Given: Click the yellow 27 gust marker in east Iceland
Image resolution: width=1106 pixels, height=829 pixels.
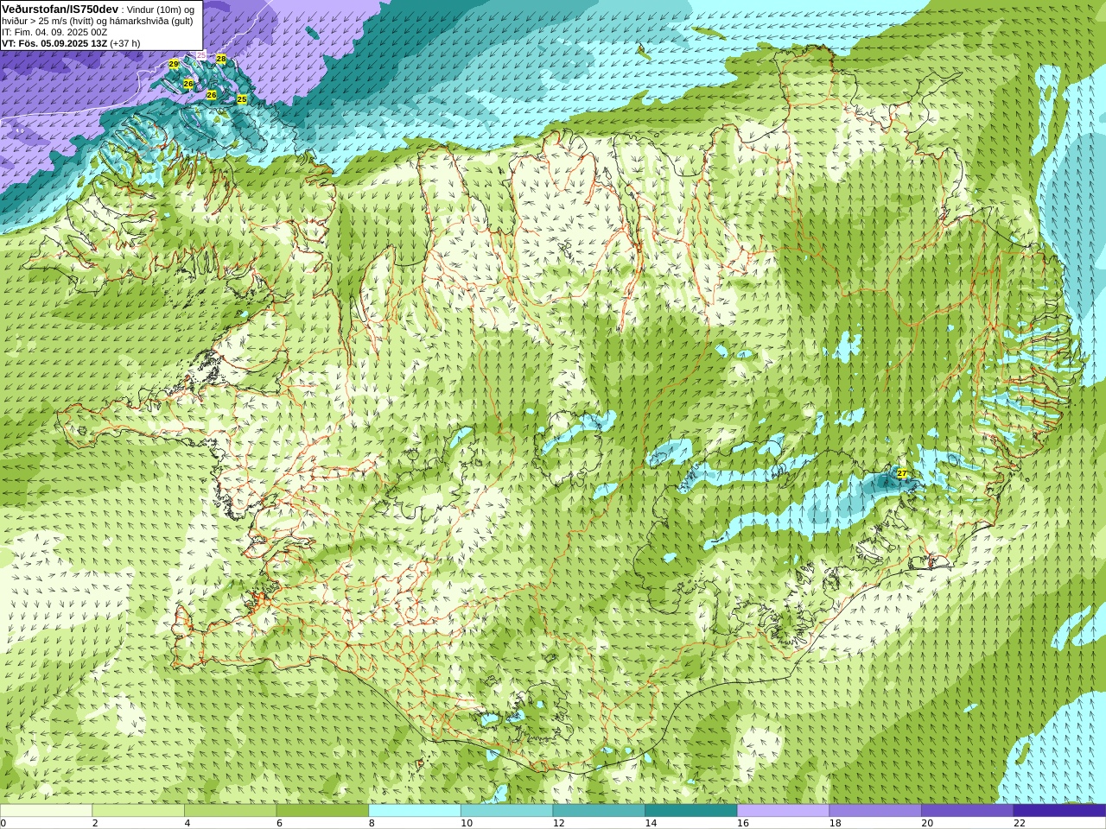Looking at the screenshot, I should [x=902, y=473].
